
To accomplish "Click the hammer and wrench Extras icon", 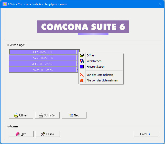I will [x=43, y=134].
